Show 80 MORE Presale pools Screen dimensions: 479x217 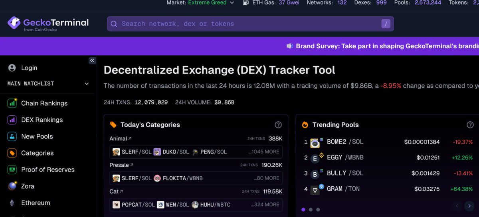(266, 178)
